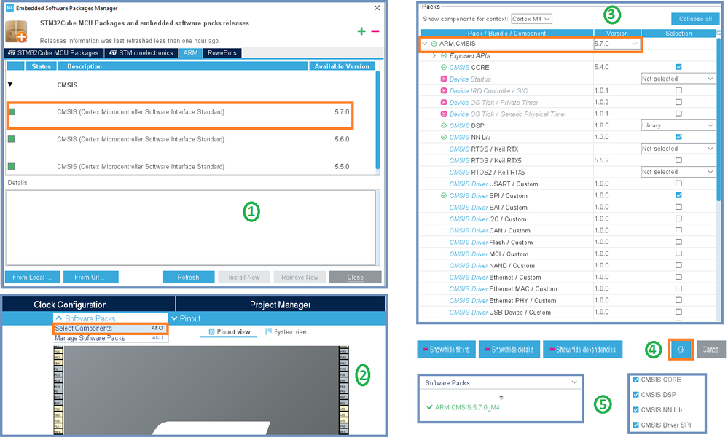Click the package box icon in Packages Manager
The width and height of the screenshot is (728, 440).
(x=16, y=31)
